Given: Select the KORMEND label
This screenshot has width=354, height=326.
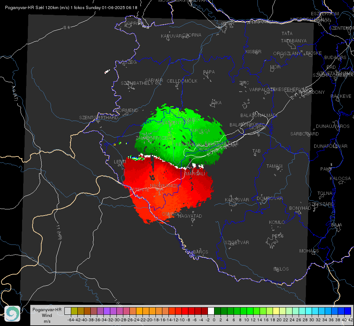Looking at the screenshot, I should point(127,110).
